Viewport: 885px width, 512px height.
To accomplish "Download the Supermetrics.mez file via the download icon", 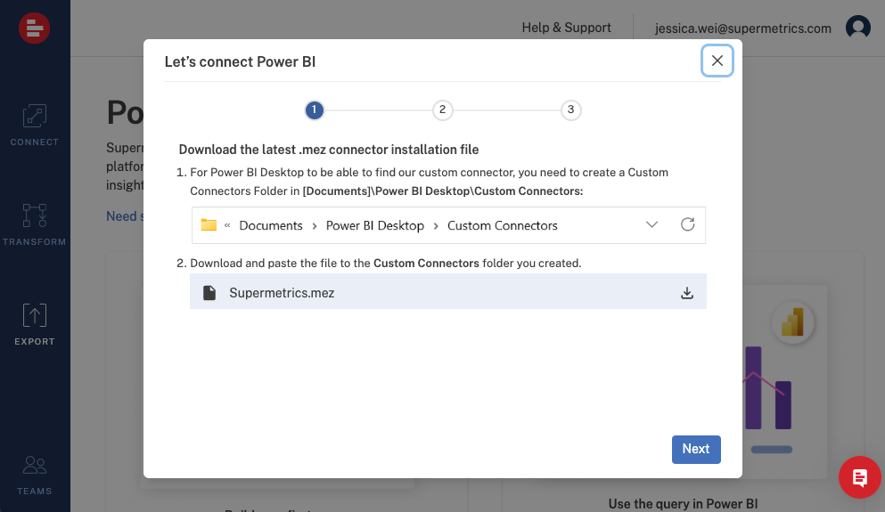I will point(687,293).
